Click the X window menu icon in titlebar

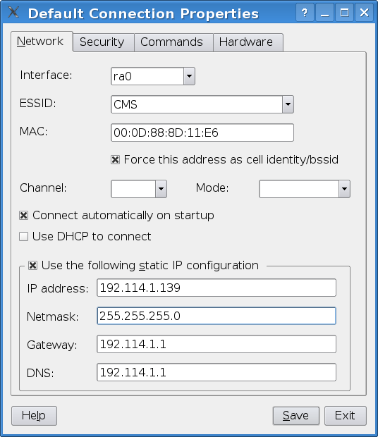13,12
